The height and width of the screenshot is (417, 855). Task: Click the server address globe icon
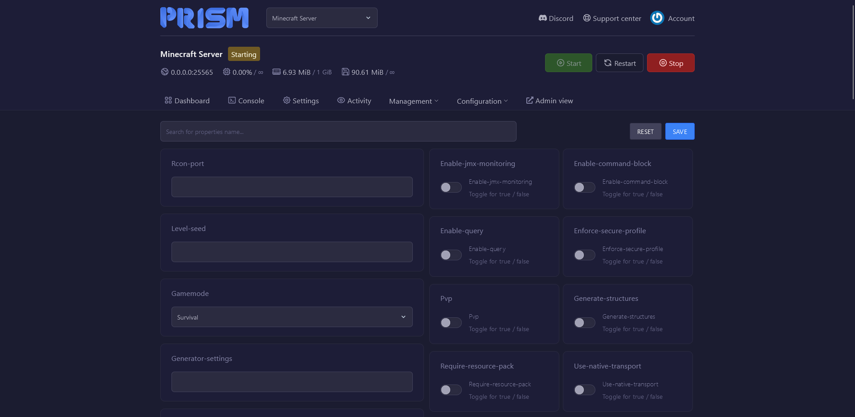pyautogui.click(x=165, y=72)
